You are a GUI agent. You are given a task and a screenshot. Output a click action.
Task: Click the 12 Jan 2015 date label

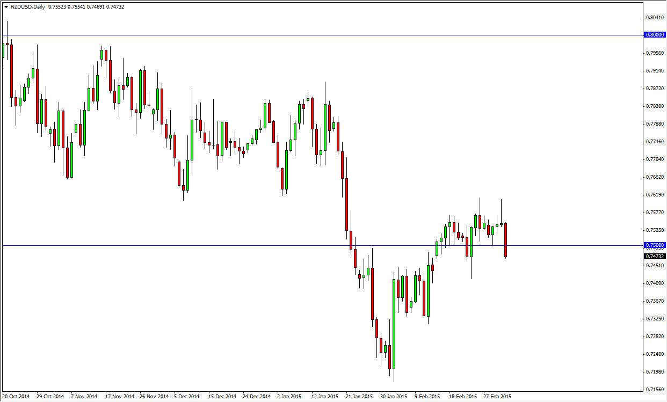pyautogui.click(x=325, y=396)
